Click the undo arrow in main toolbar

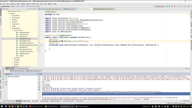tap(185, 6)
